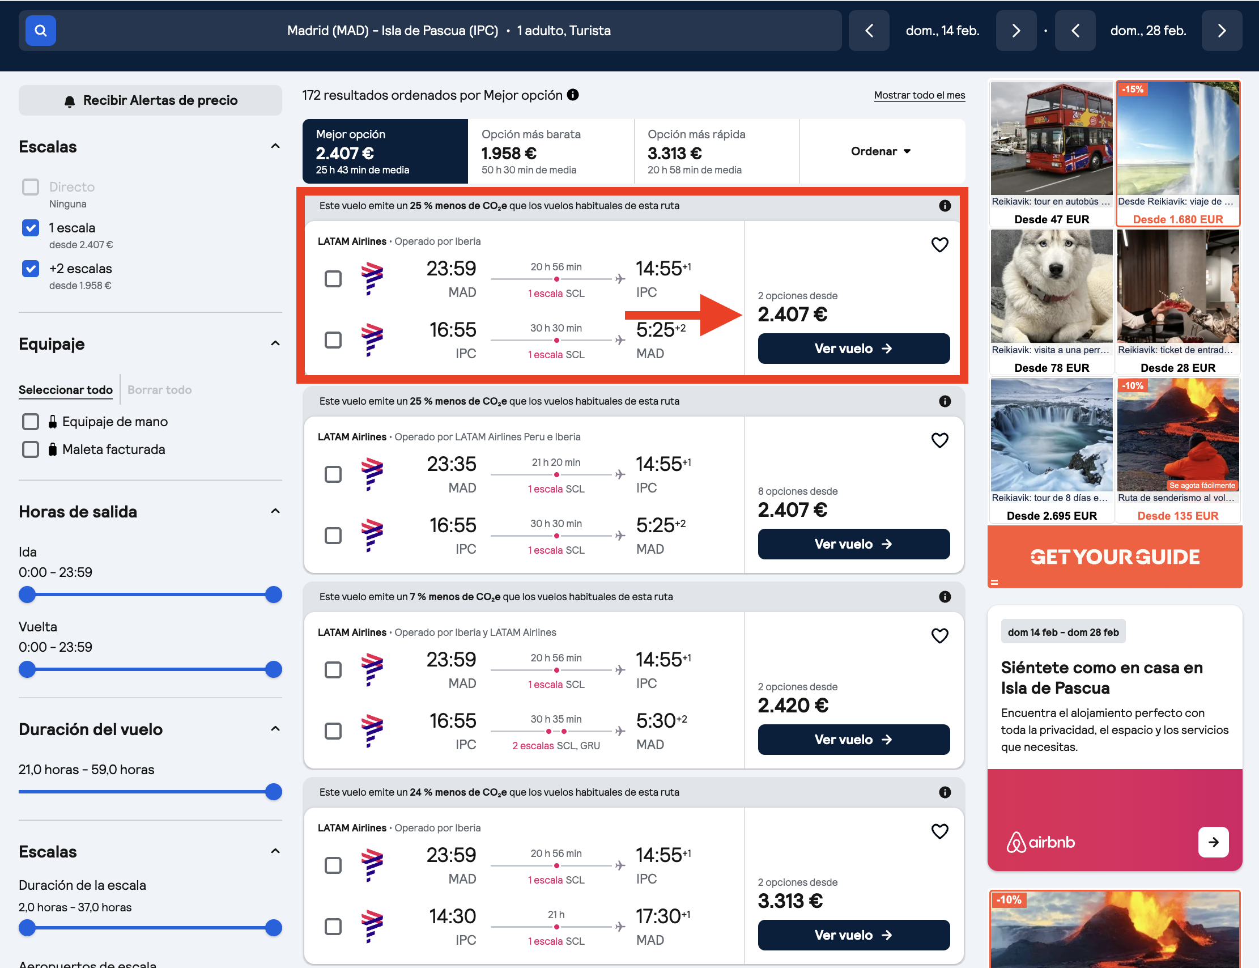Check 'Equipaje de mano' baggage filter
This screenshot has height=968, width=1259.
31,422
